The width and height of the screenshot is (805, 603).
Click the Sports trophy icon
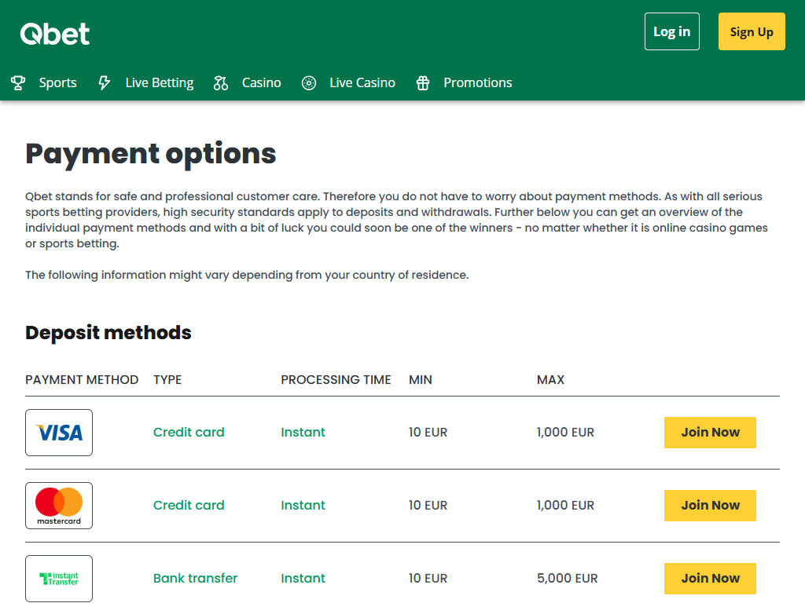pos(18,82)
